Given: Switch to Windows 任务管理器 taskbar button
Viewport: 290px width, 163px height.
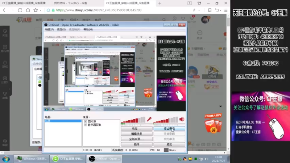Looking at the screenshot, I should (31, 159).
